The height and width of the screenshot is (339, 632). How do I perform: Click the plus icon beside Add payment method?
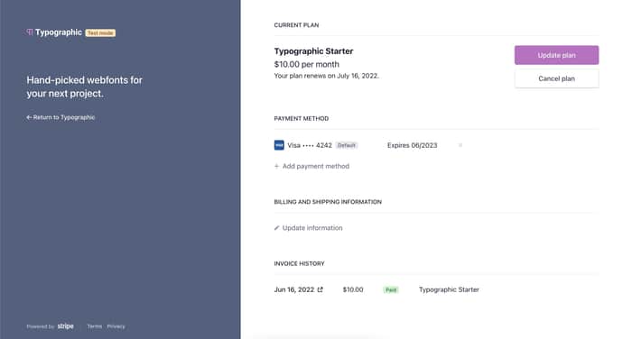(x=276, y=166)
